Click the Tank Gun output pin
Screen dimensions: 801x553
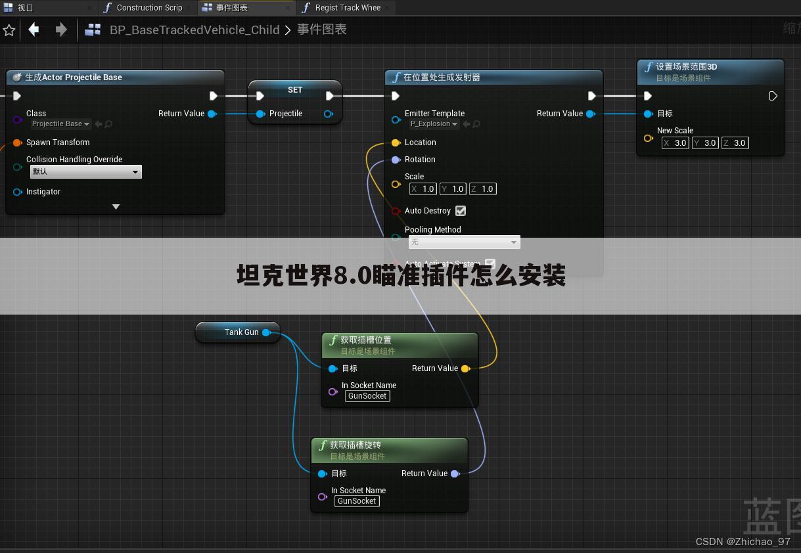[x=266, y=333]
